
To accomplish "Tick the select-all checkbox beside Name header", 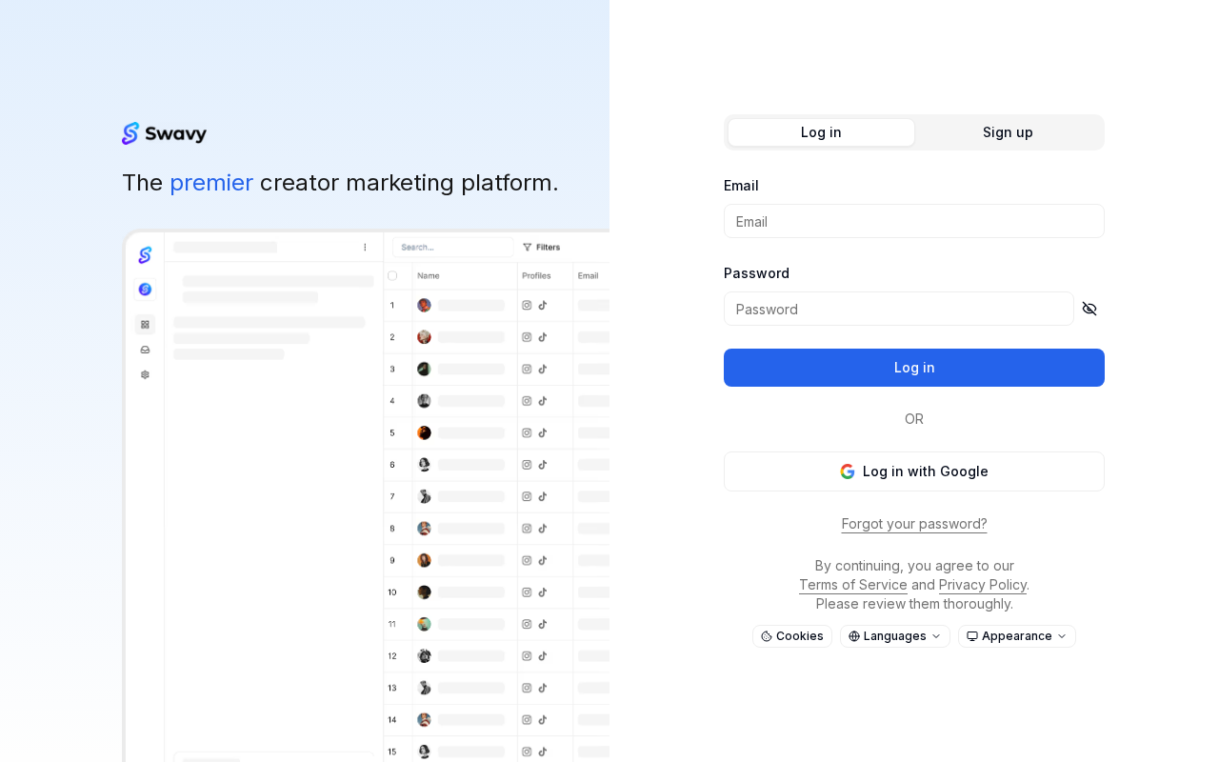I will click(x=392, y=276).
